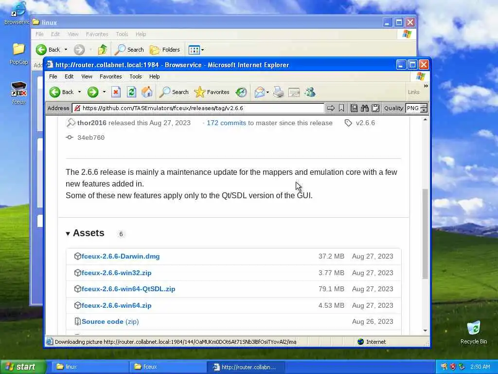Click the Back button in Internet Explorer
The height and width of the screenshot is (374, 498).
(62, 92)
